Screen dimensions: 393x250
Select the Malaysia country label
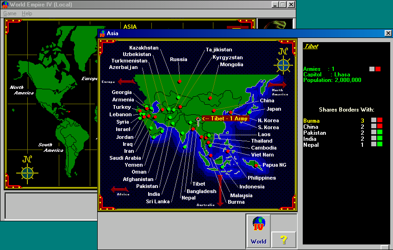[x=241, y=195]
